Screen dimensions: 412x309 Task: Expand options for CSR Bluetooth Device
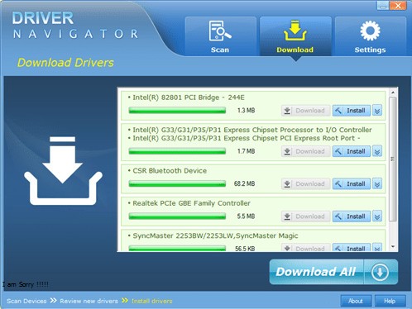point(377,183)
